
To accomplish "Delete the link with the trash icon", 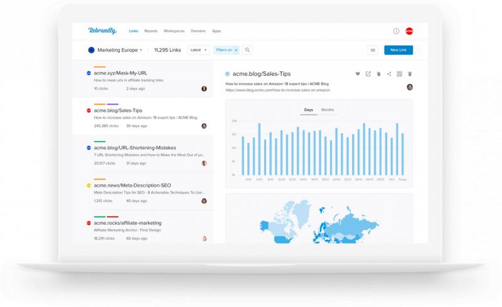I will [x=410, y=74].
